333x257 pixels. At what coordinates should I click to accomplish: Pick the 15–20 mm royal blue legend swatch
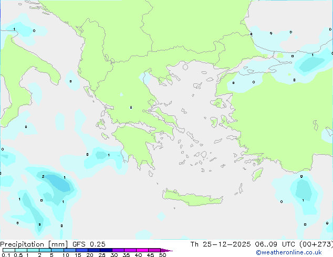coord(81,250)
